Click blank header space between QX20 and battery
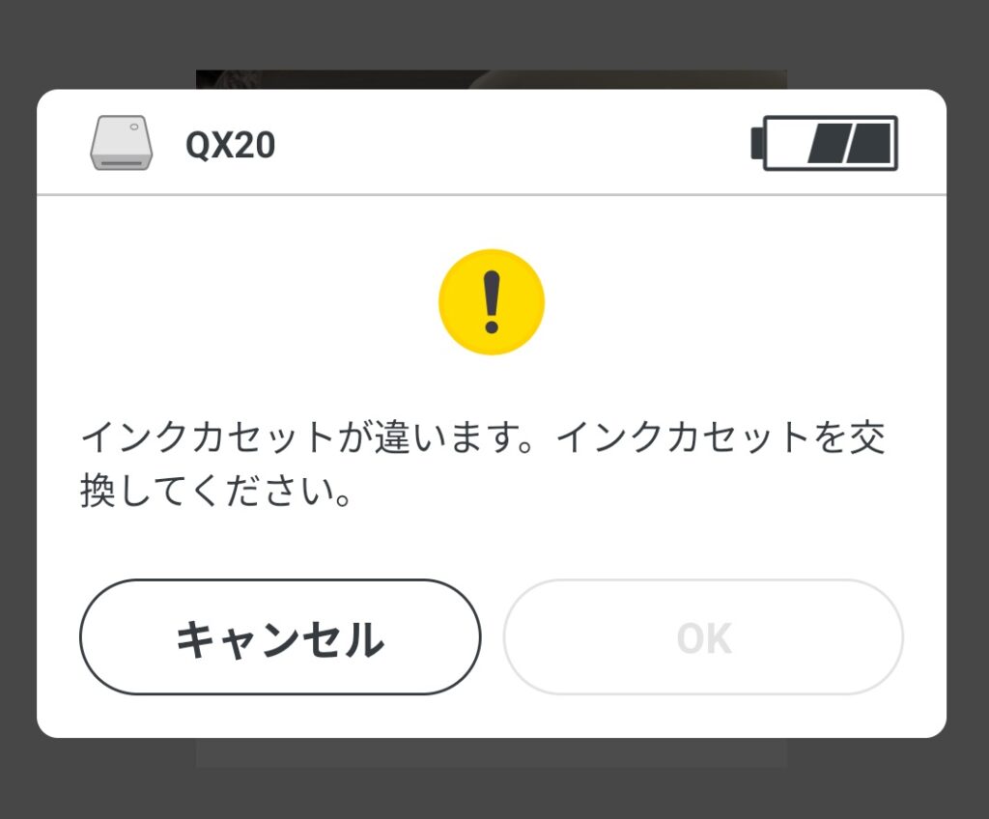Image resolution: width=989 pixels, height=819 pixels. point(512,144)
